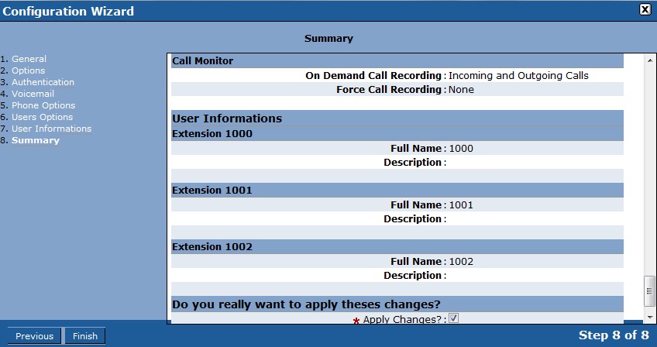Click the Description label under Extension 1001
This screenshot has width=657, height=347.
(413, 218)
